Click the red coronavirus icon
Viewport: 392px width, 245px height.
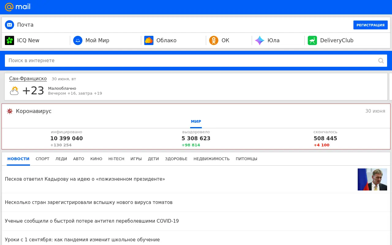(x=10, y=111)
